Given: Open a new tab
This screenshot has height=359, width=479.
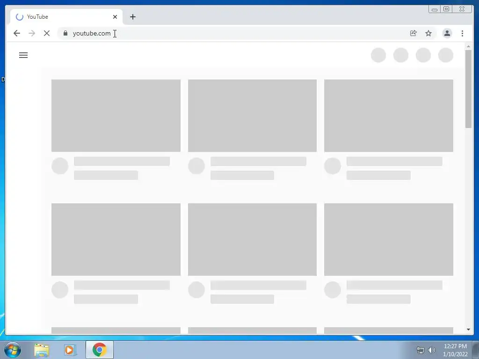Looking at the screenshot, I should tap(132, 17).
